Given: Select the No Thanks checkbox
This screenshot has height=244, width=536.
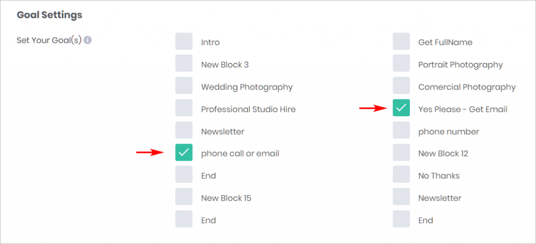Looking at the screenshot, I should tap(401, 175).
